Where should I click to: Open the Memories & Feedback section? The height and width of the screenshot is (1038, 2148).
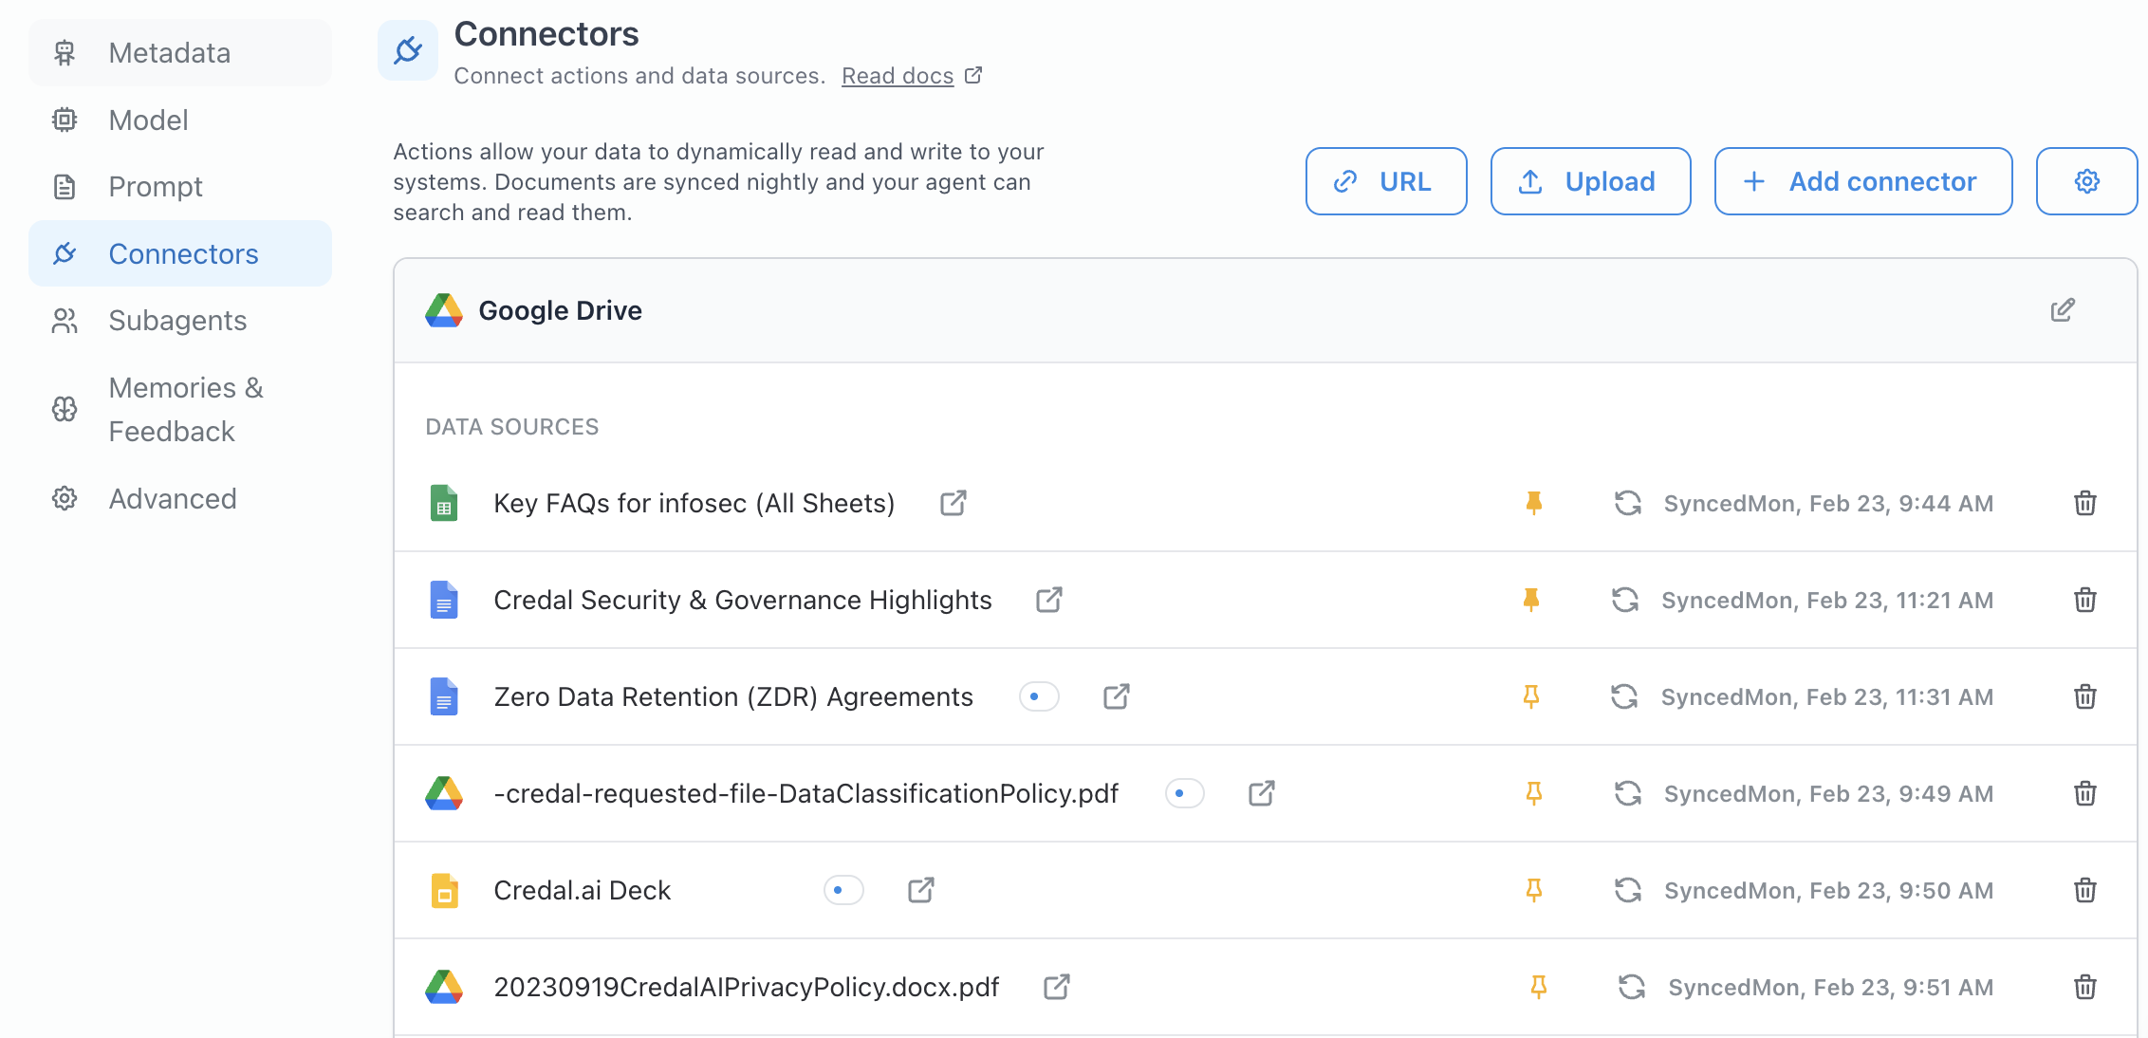[185, 409]
